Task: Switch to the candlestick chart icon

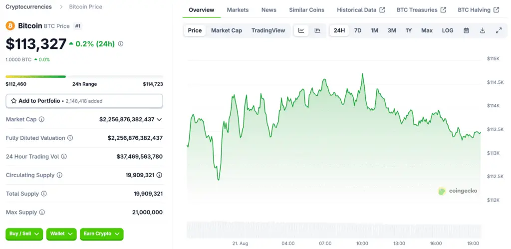Action: click(317, 30)
